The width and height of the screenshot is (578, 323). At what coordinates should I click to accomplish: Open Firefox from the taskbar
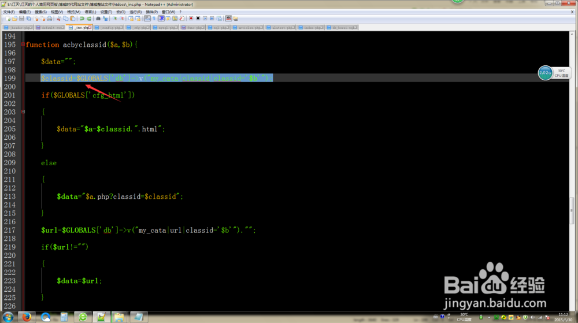27,317
